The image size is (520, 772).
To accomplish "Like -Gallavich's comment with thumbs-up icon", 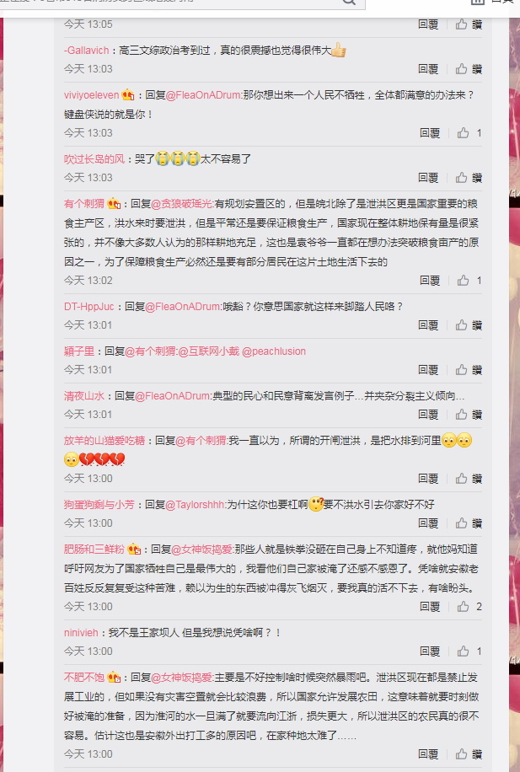I will (469, 69).
